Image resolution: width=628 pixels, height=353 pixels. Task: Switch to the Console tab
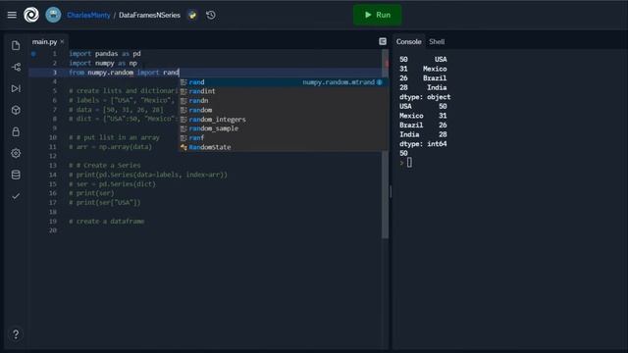[x=408, y=41]
